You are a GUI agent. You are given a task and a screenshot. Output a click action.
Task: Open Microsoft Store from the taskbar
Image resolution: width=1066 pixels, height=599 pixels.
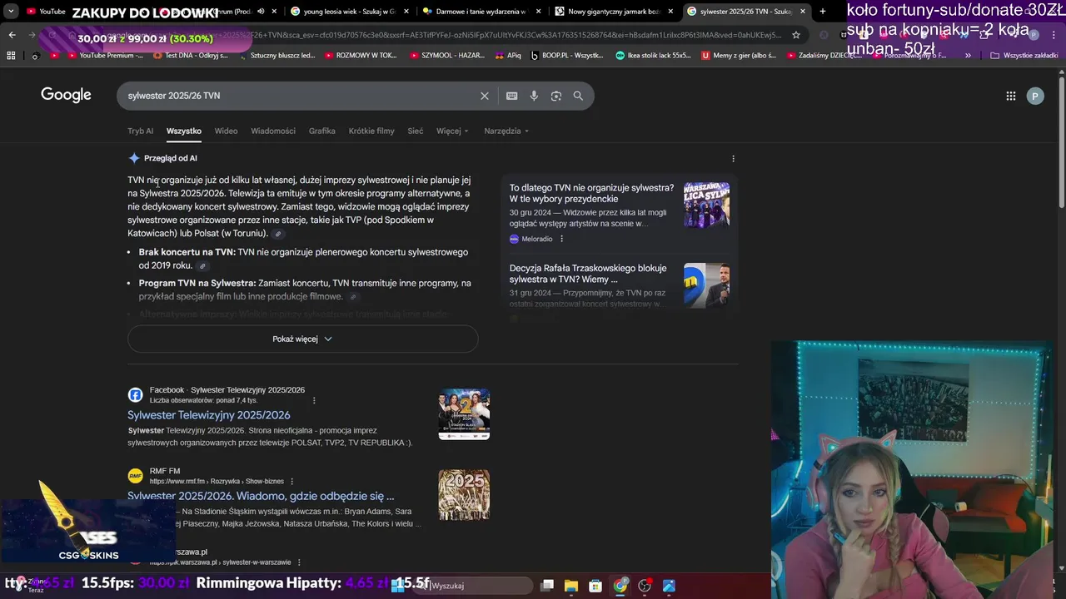(595, 586)
